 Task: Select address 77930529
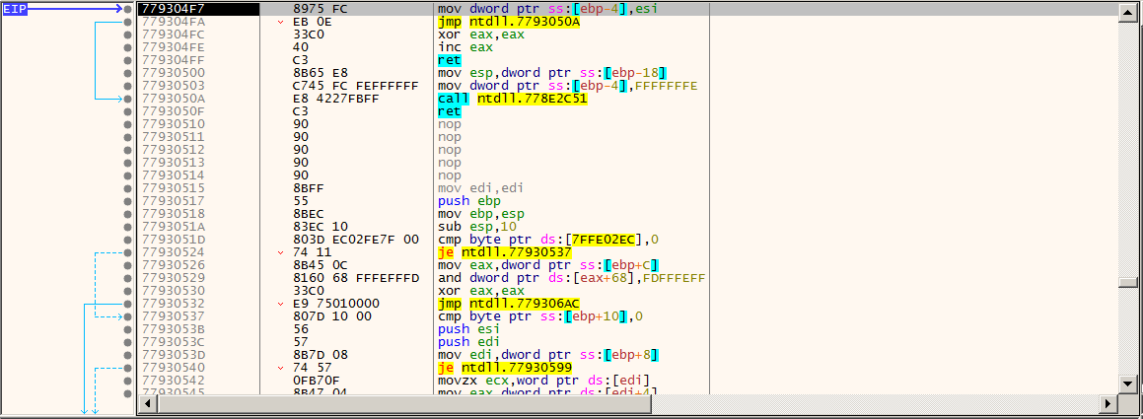174,278
